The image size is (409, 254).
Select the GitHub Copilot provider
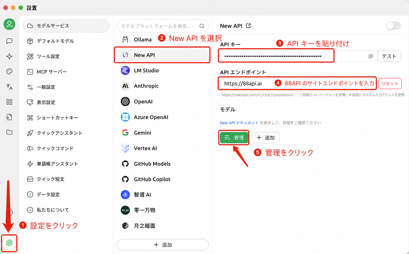[x=163, y=179]
